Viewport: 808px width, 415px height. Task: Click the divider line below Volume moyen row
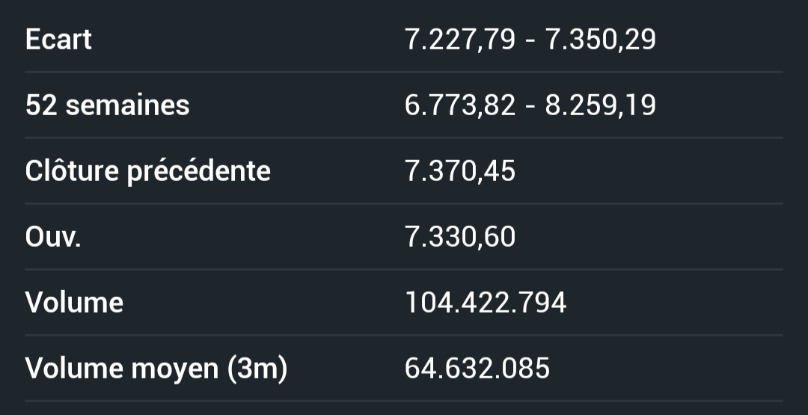pos(404,401)
